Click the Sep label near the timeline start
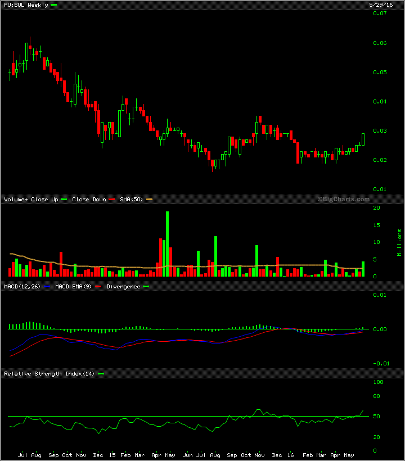The image size is (405, 461). click(x=53, y=455)
